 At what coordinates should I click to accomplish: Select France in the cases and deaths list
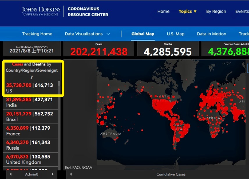tap(30, 131)
